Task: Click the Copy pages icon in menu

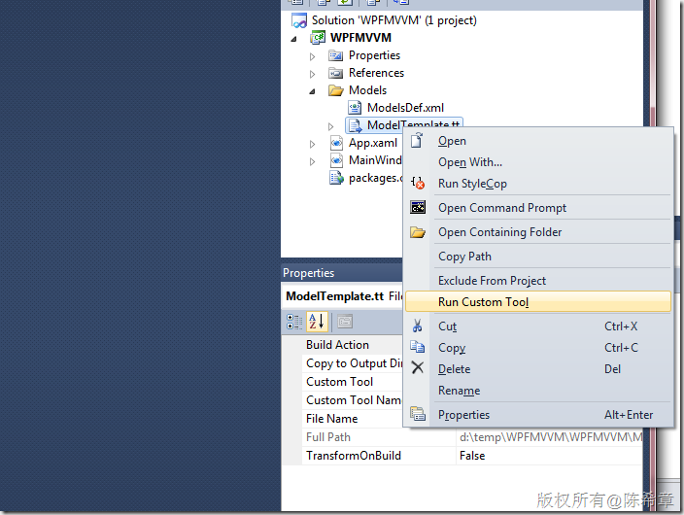Action: [418, 347]
